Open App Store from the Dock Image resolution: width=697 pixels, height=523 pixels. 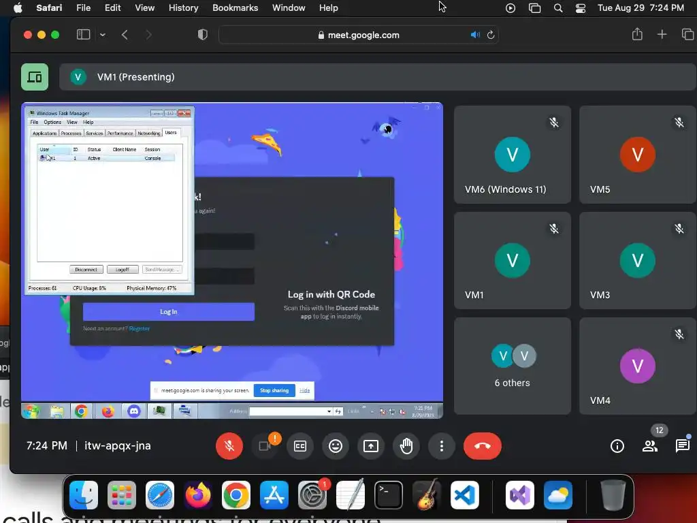coord(274,495)
